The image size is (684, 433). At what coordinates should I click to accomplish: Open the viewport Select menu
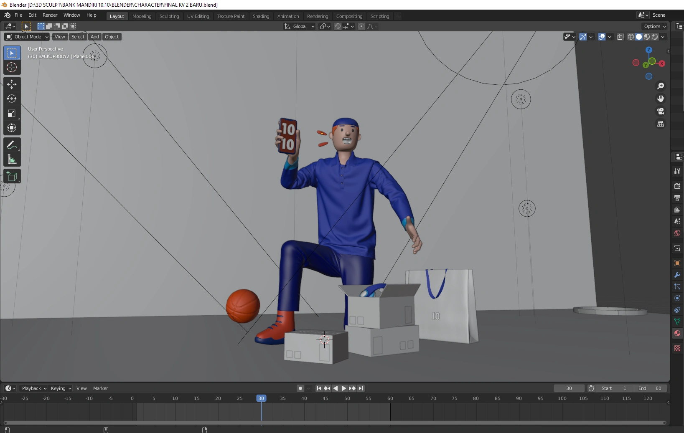click(78, 37)
